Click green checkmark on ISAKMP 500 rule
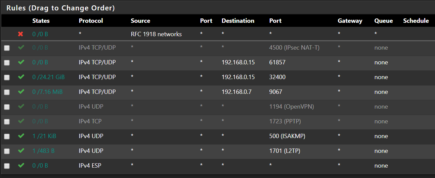 21,136
